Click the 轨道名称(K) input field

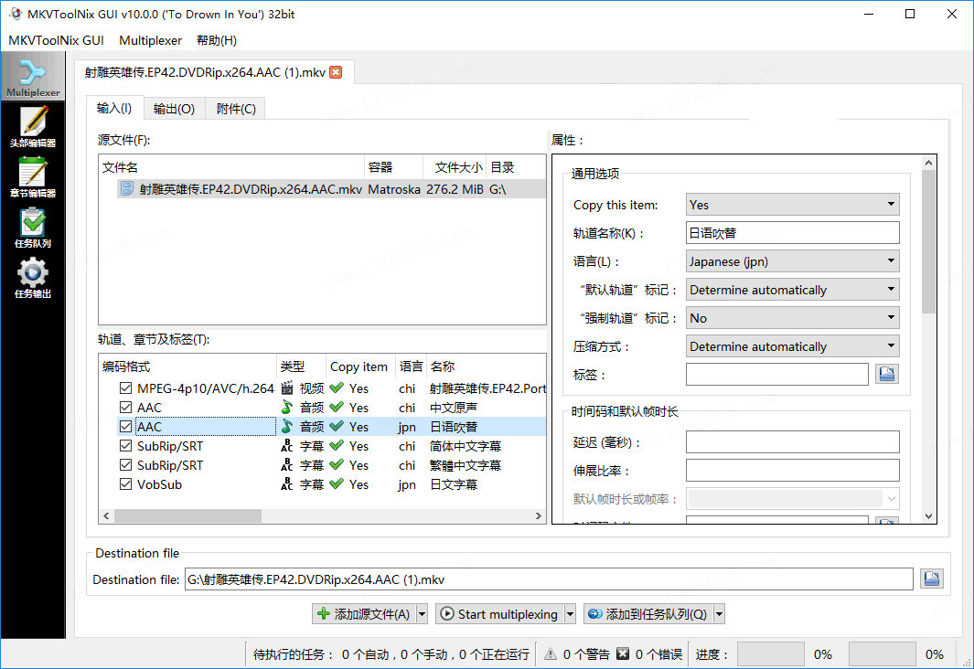coord(793,233)
